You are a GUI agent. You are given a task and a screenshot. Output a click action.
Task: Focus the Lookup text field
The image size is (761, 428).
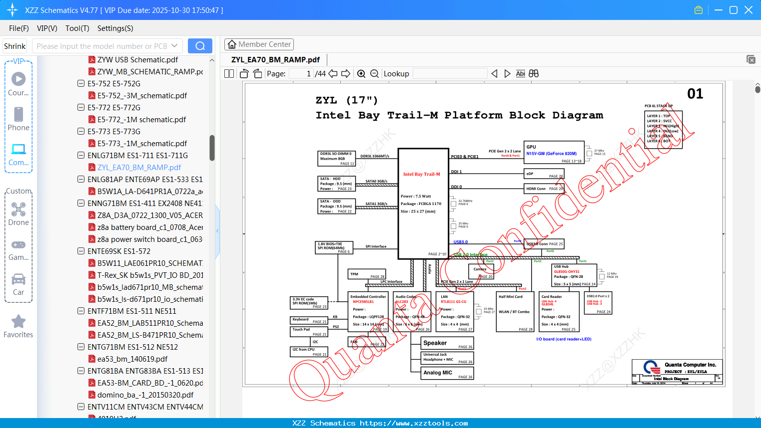[x=450, y=74]
